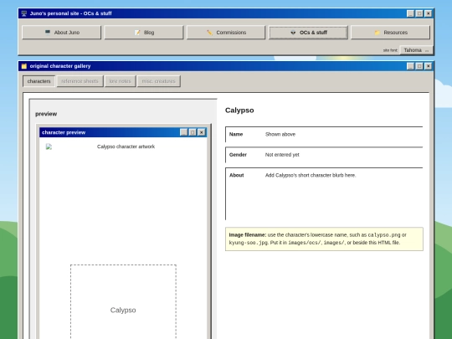The height and width of the screenshot is (339, 452).
Task: Expand the Tahoma site font dropdown
Action: click(416, 50)
